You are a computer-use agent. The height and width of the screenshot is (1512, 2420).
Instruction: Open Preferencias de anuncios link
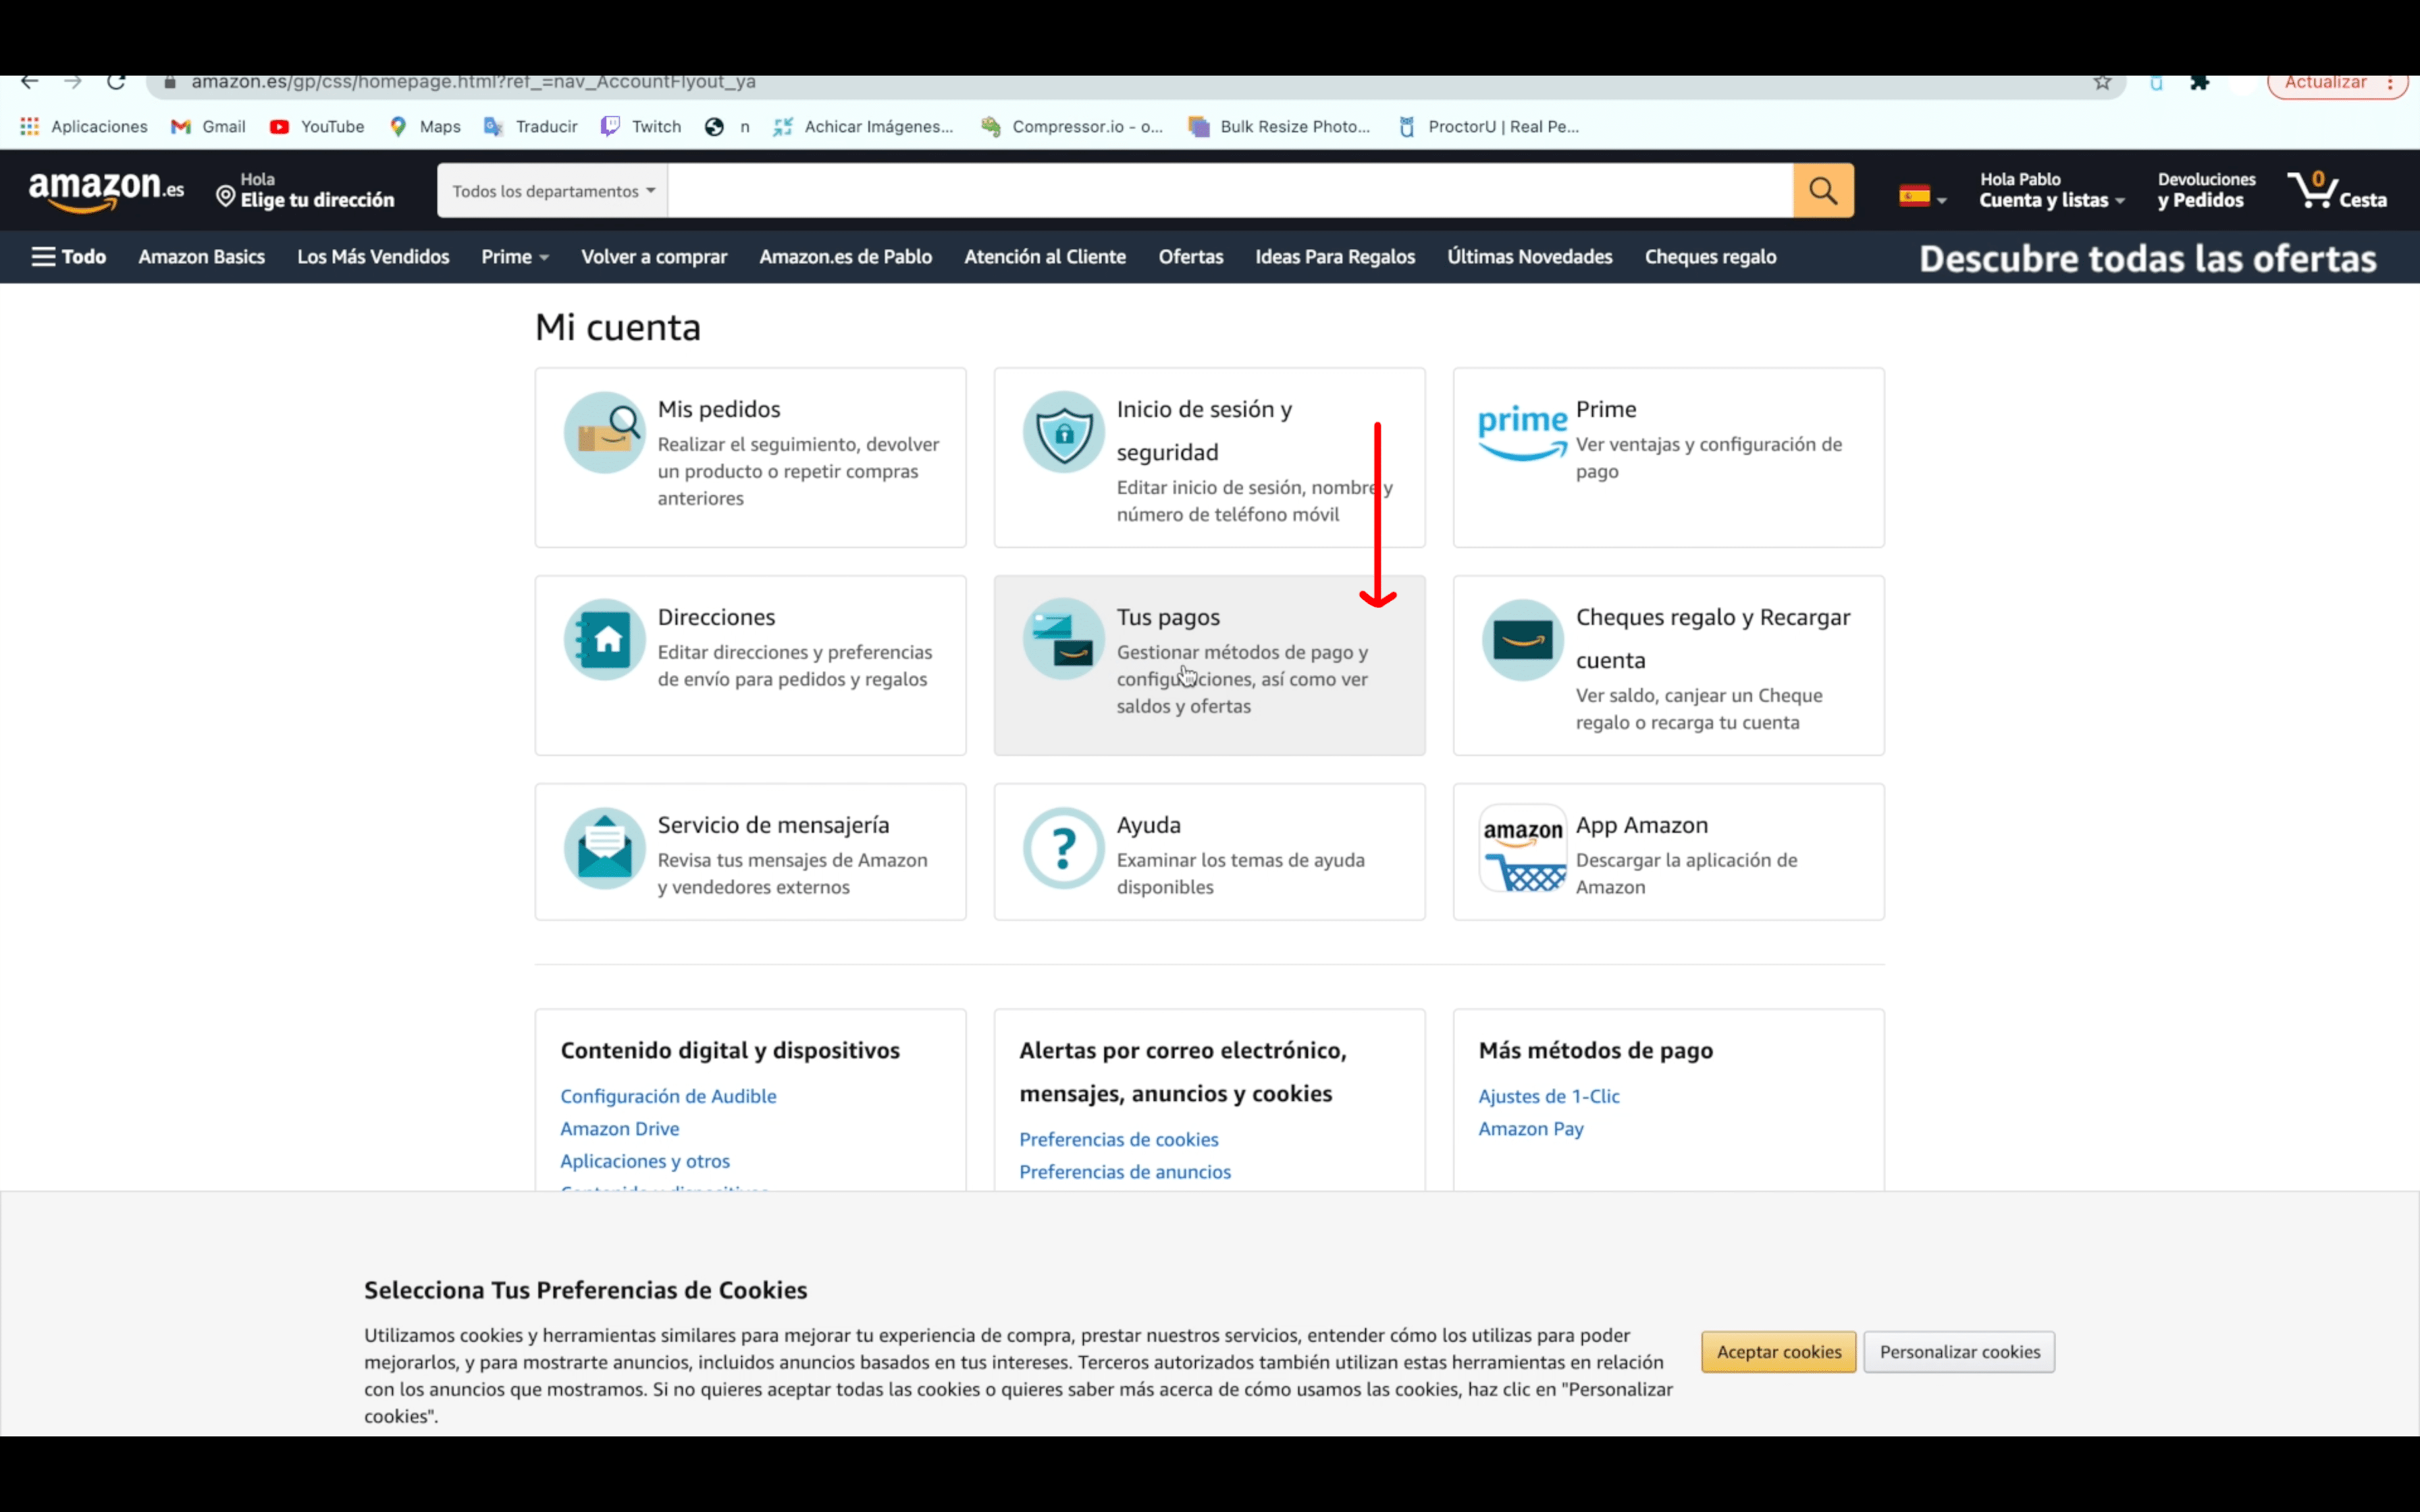[1125, 1172]
